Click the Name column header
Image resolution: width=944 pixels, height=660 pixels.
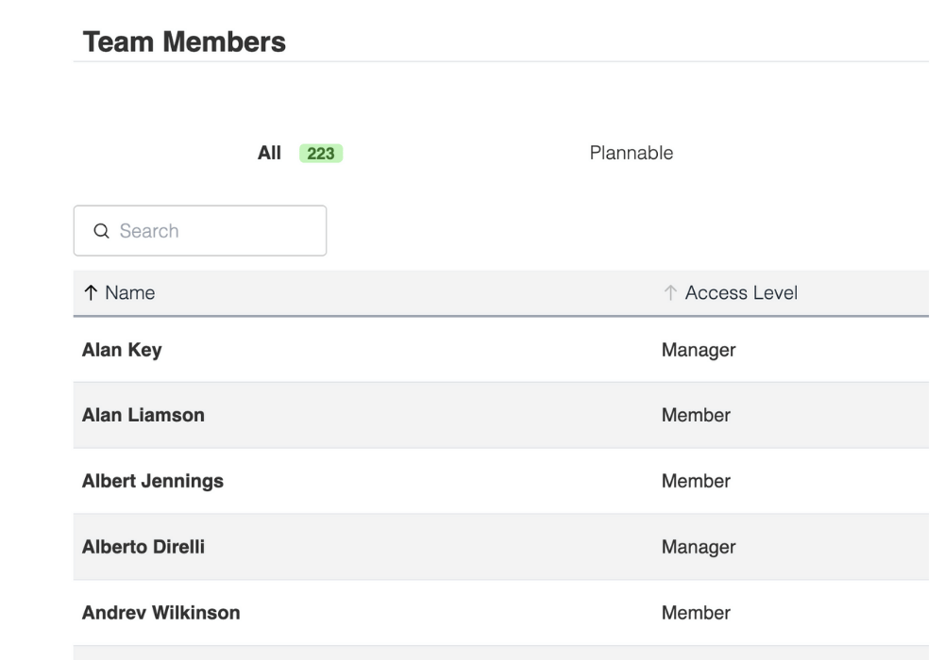tap(129, 292)
